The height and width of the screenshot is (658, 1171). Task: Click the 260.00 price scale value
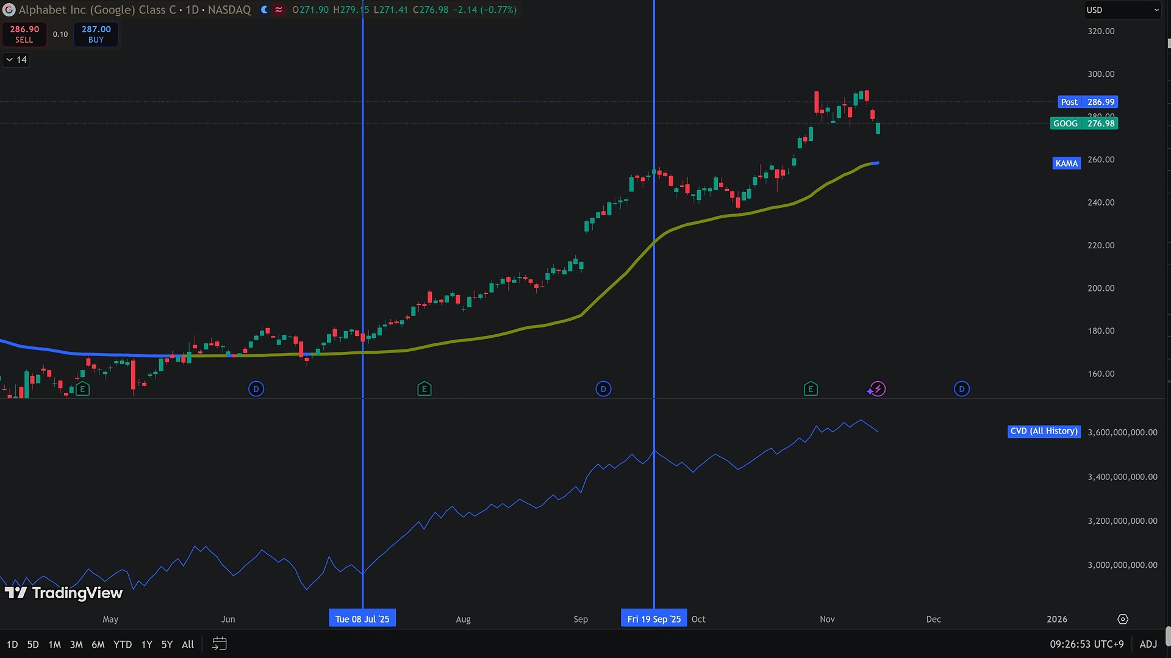(x=1101, y=160)
